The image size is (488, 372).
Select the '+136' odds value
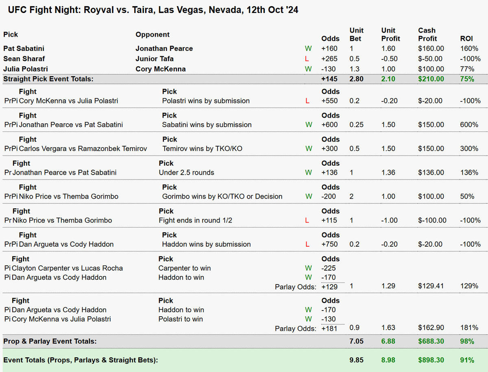[x=329, y=172]
